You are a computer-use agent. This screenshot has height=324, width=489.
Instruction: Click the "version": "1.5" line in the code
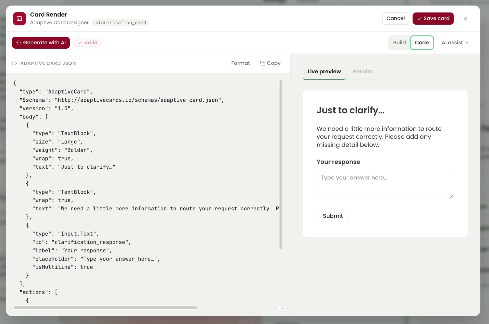tap(47, 109)
